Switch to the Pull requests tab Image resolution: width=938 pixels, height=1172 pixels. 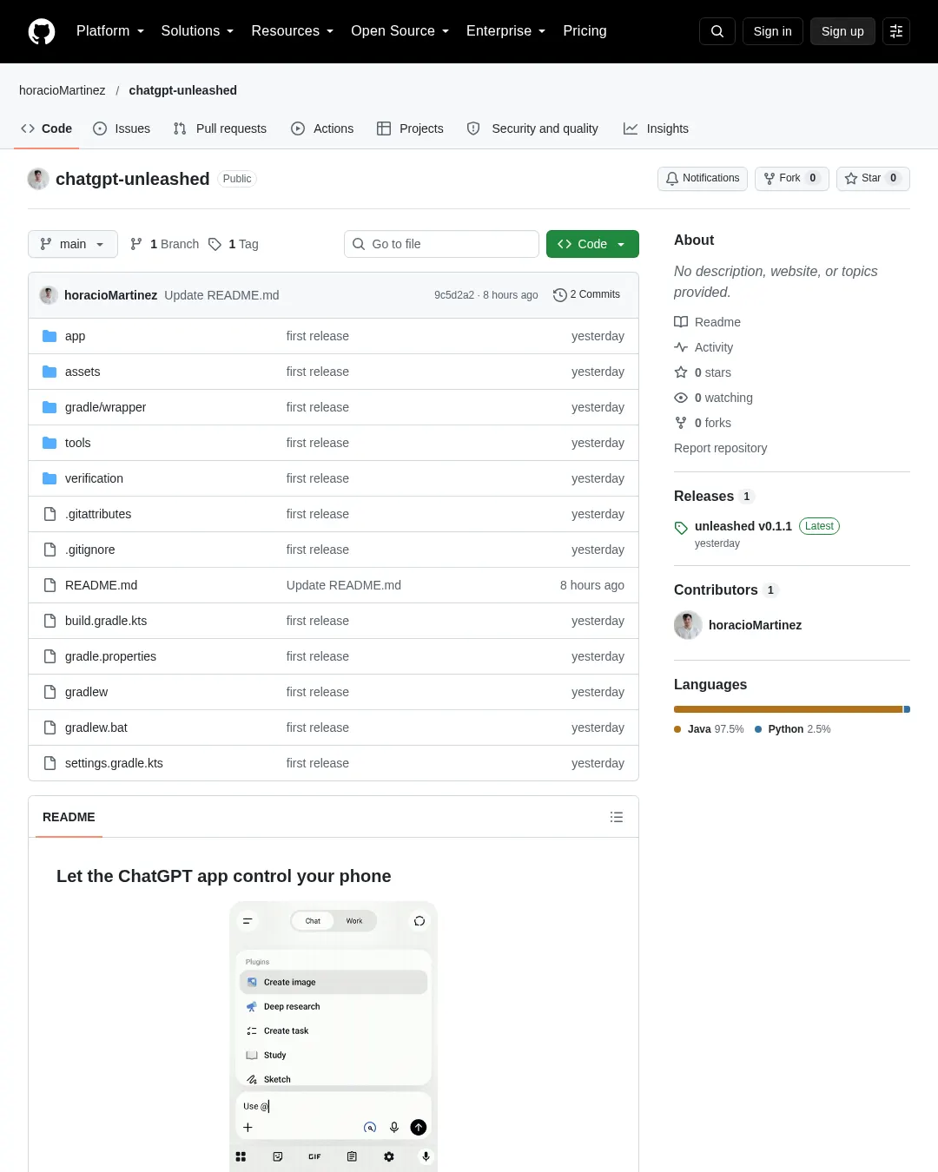point(220,128)
